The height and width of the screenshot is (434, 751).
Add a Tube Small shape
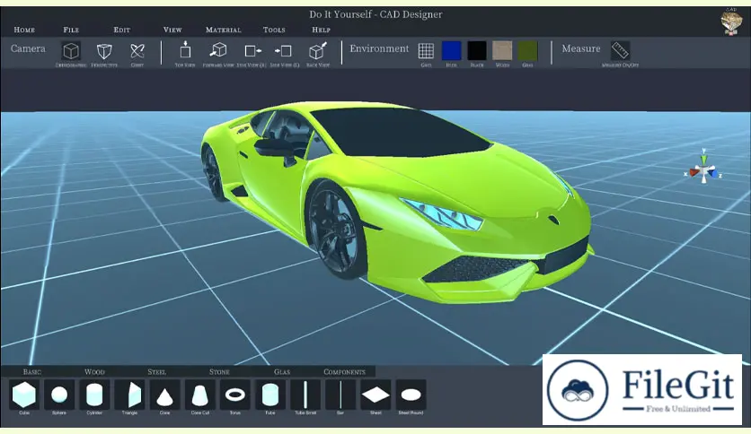point(305,395)
